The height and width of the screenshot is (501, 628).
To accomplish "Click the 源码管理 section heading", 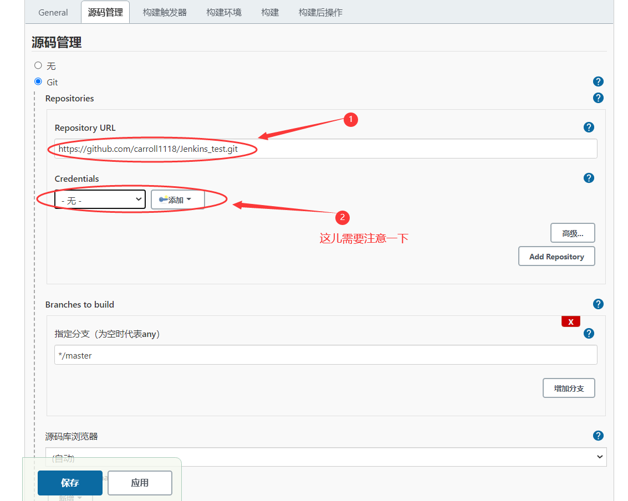I will [x=57, y=42].
